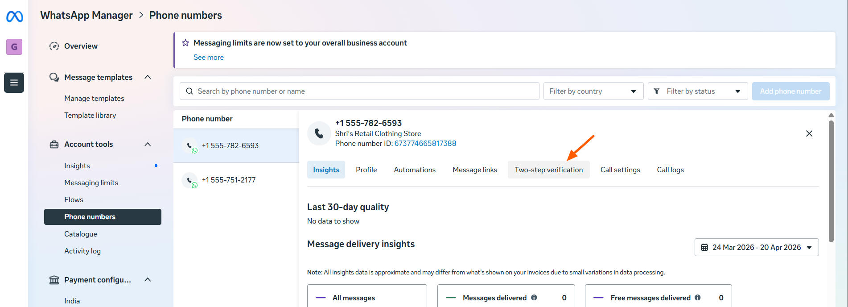Open Flows in sidebar

click(x=74, y=199)
